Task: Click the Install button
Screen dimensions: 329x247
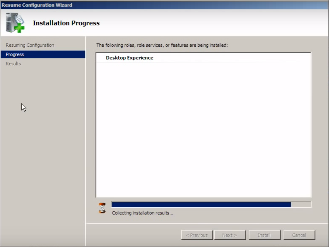Action: click(x=264, y=235)
